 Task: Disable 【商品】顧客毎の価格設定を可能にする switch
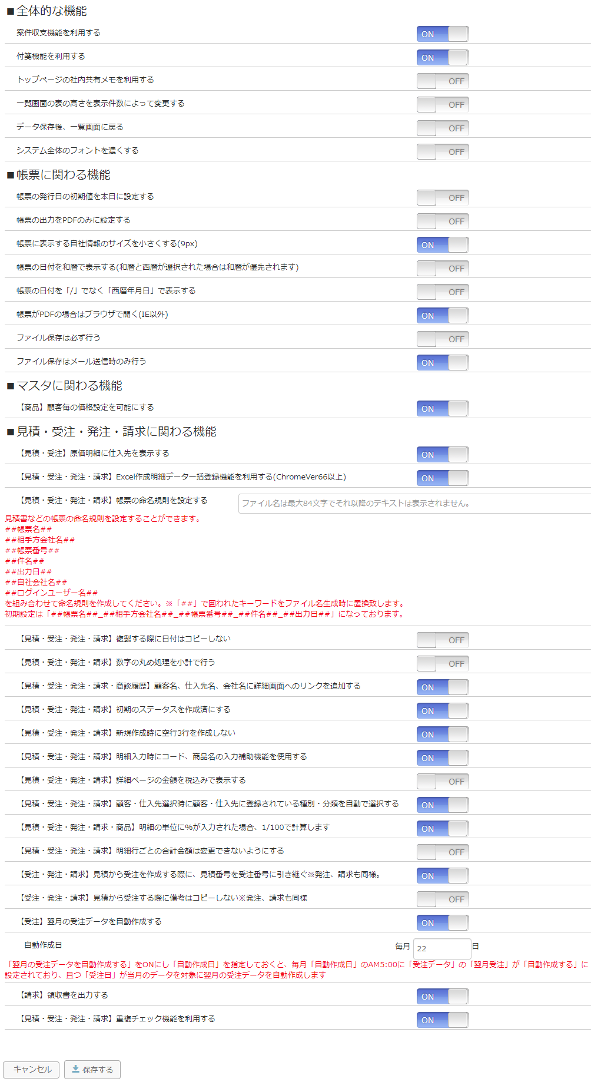point(443,409)
